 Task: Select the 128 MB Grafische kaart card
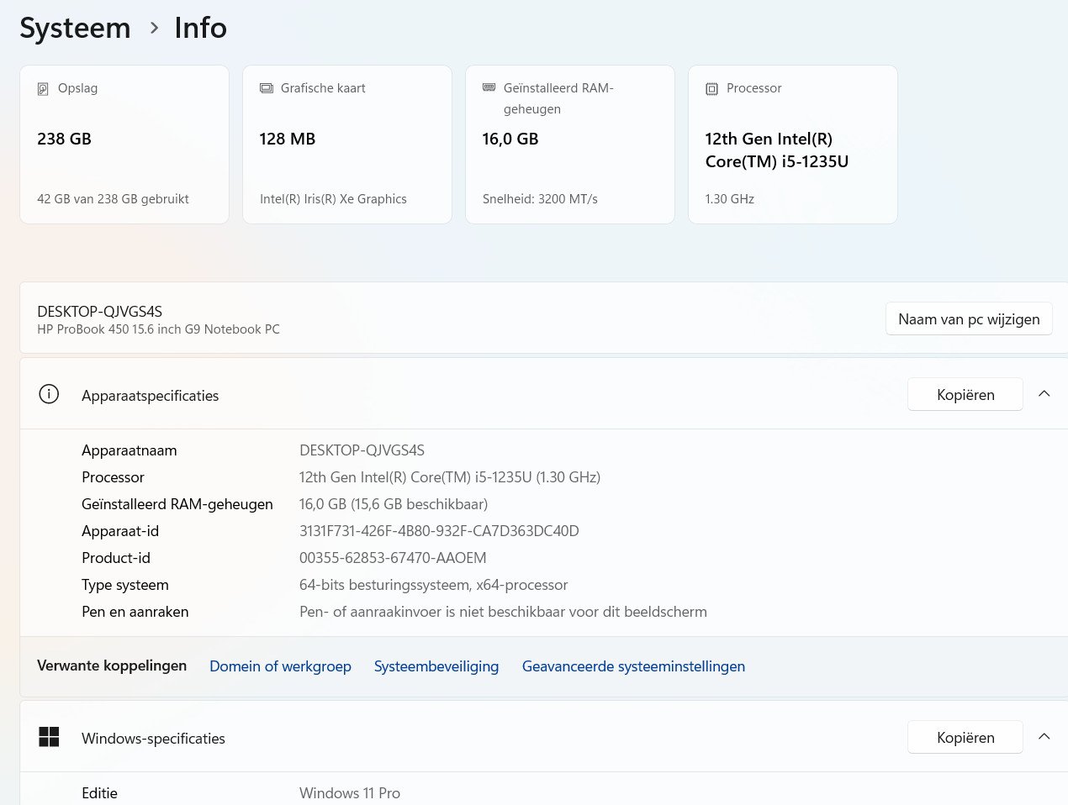click(x=346, y=145)
